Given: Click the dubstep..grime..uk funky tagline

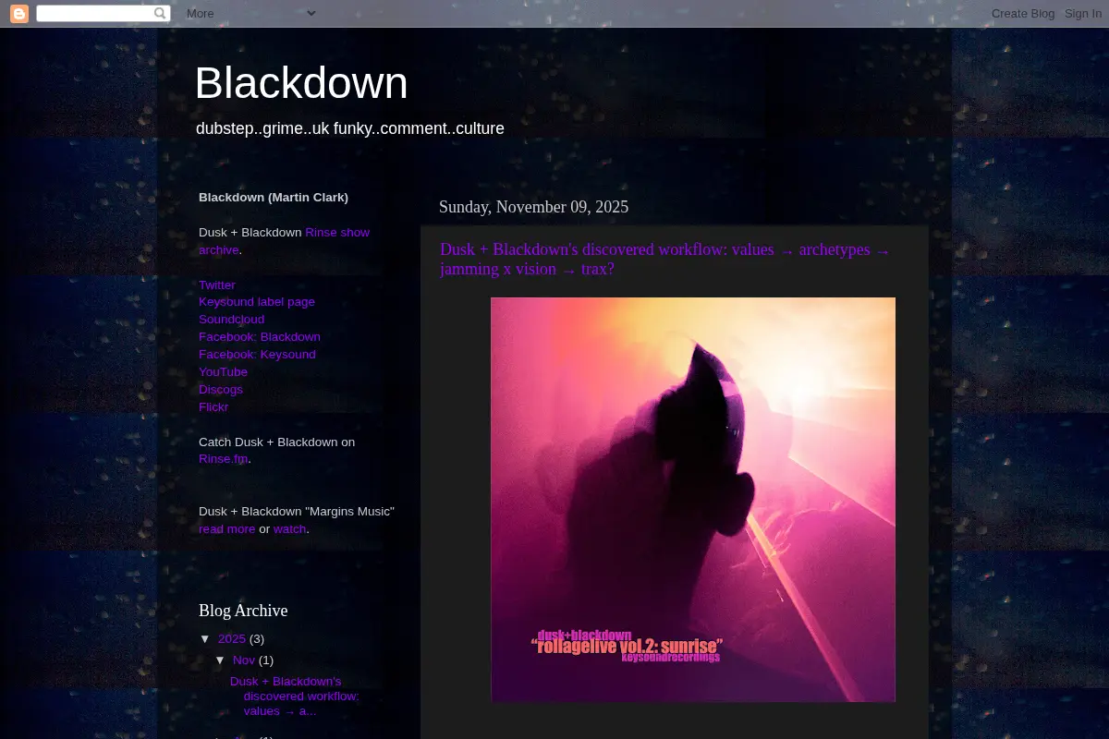Looking at the screenshot, I should pyautogui.click(x=350, y=128).
